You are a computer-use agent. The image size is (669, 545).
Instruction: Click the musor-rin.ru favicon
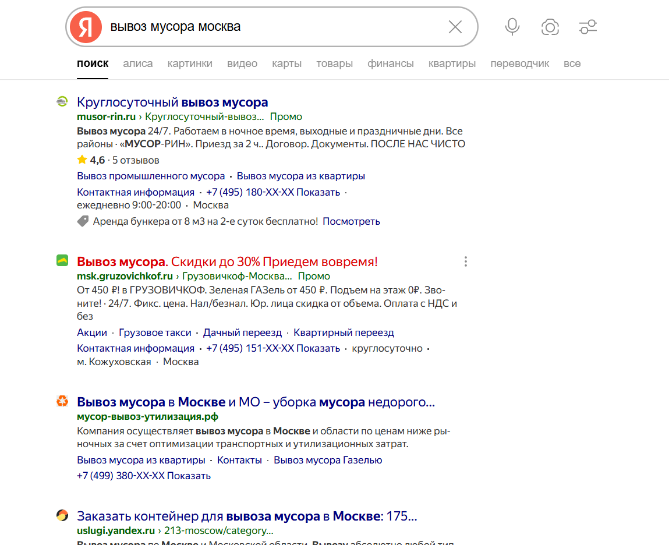click(x=62, y=101)
